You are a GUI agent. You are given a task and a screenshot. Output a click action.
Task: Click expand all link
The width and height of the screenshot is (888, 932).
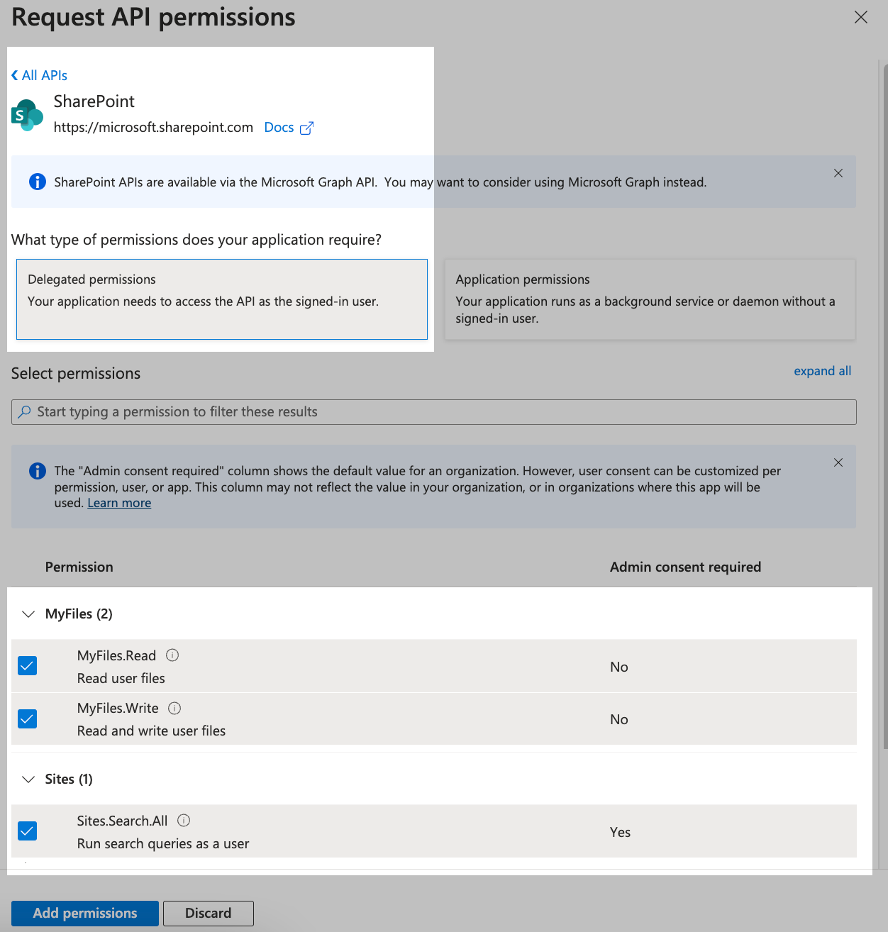822,371
